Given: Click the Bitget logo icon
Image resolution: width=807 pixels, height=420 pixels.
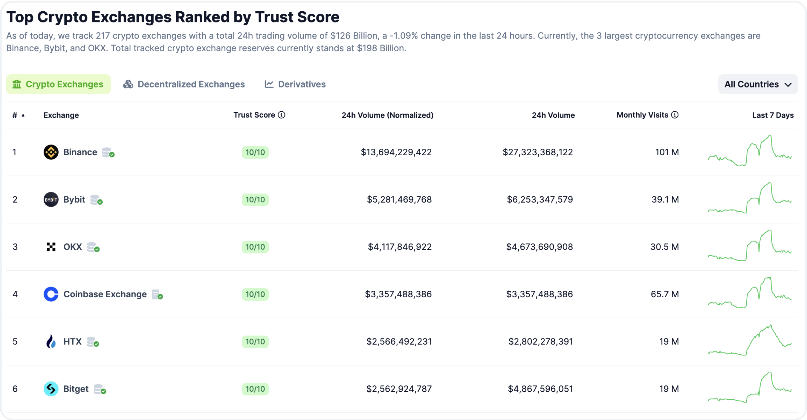Looking at the screenshot, I should [x=51, y=389].
